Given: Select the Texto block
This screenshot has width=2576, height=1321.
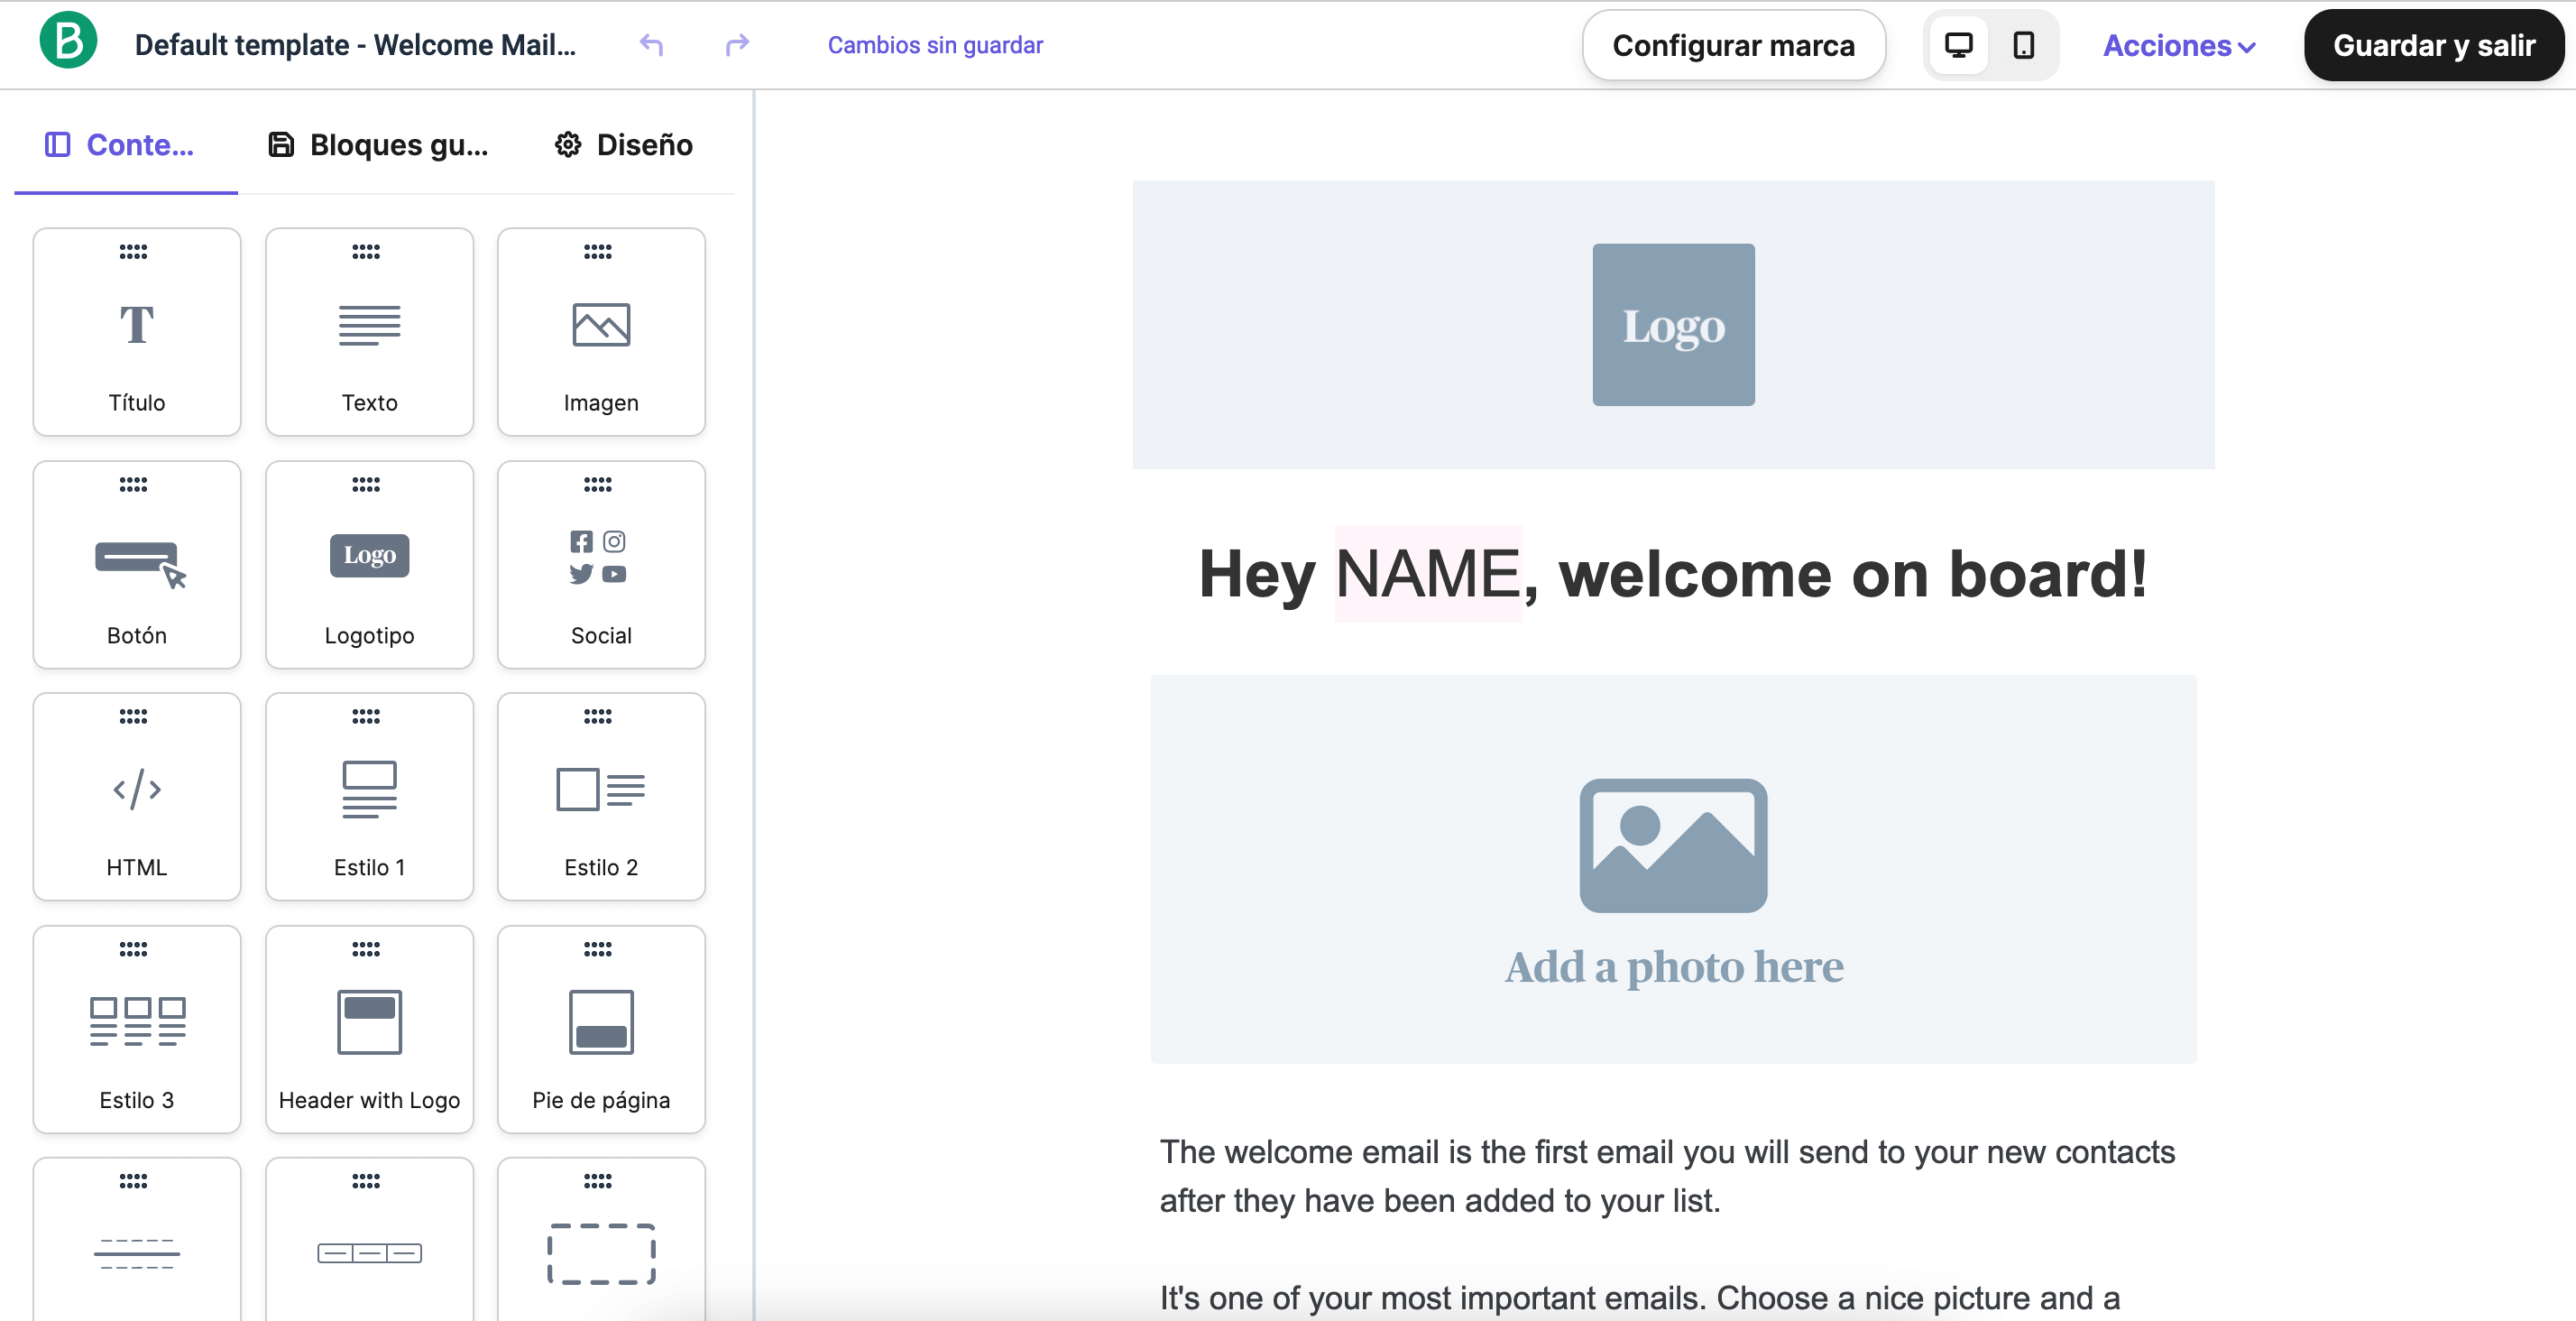Looking at the screenshot, I should click(x=369, y=332).
